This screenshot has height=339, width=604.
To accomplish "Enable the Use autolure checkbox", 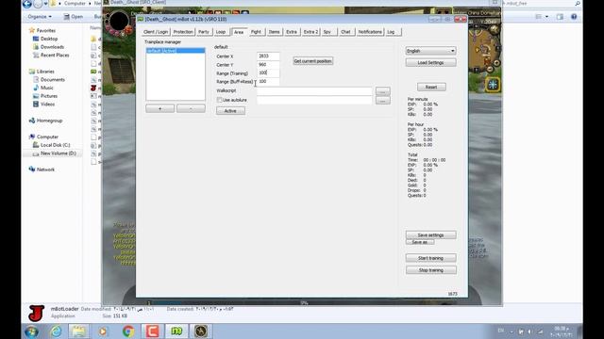I will pos(220,100).
